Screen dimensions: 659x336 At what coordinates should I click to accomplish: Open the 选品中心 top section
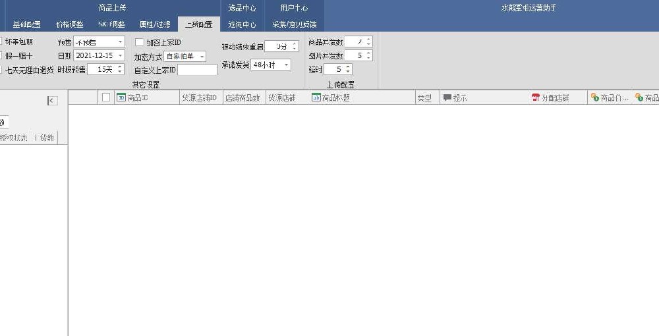point(242,8)
